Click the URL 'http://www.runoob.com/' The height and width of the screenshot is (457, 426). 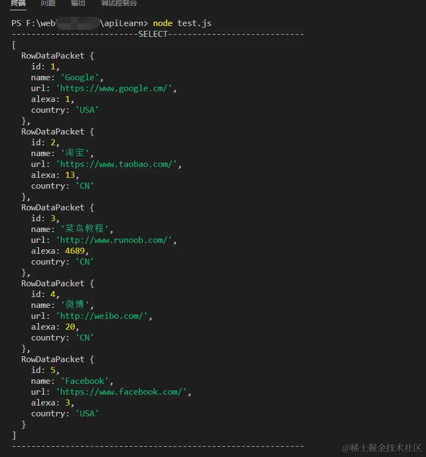coord(114,240)
